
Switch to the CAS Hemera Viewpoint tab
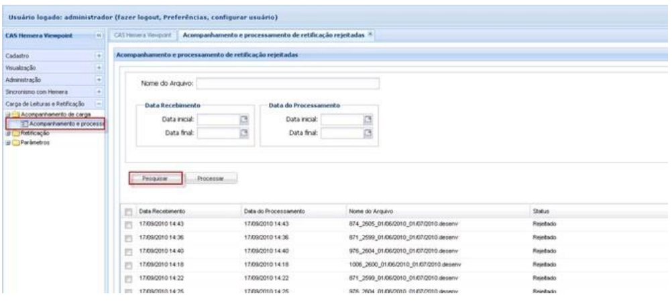[x=144, y=34]
